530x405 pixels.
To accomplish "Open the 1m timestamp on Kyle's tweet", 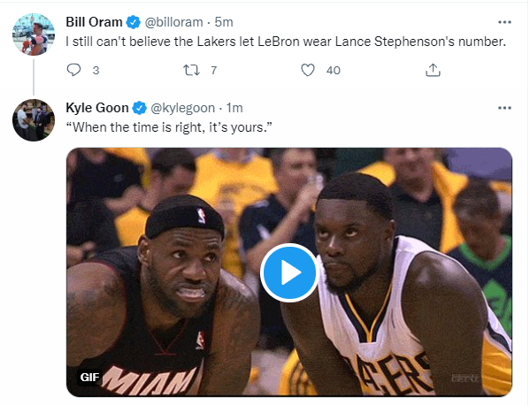I will (234, 108).
